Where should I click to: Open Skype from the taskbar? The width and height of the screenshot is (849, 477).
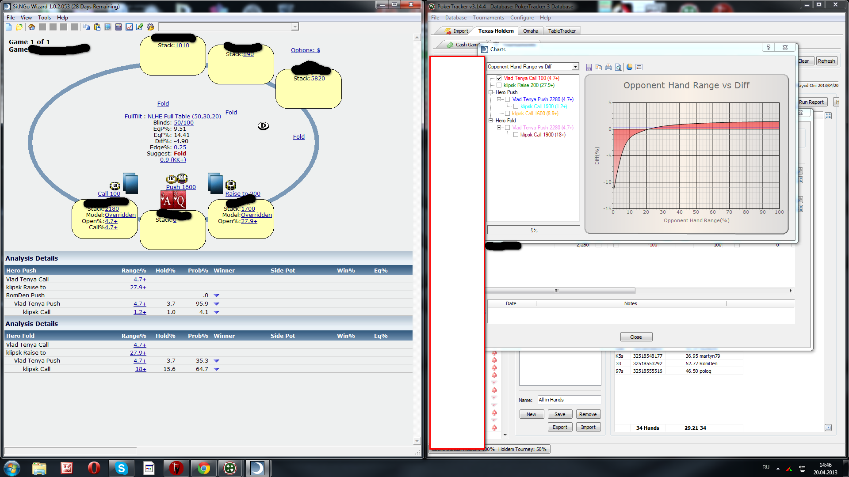coord(121,468)
